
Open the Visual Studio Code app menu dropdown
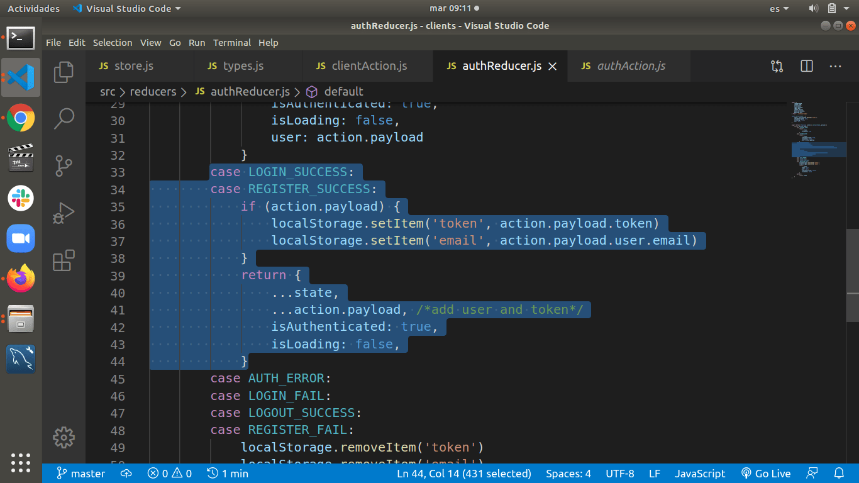126,9
